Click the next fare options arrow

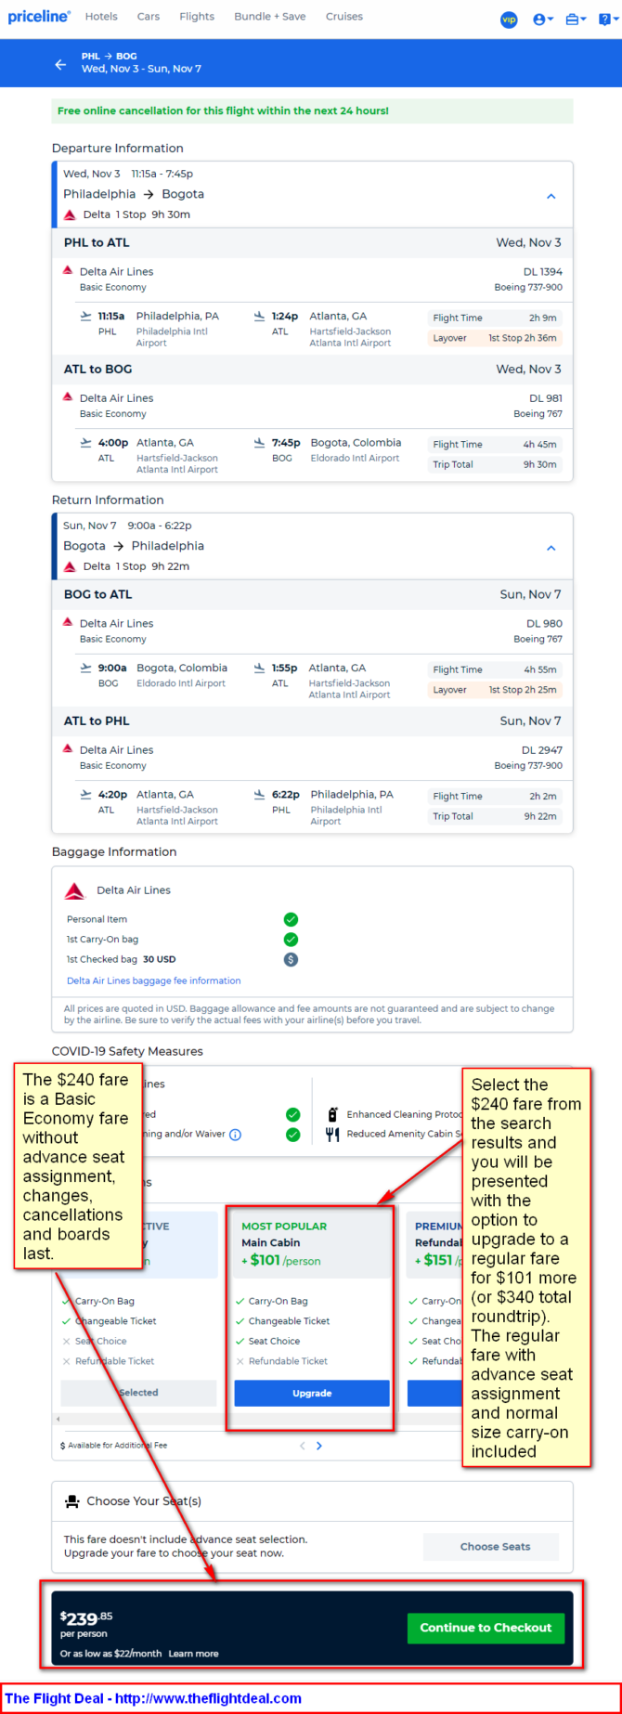319,1446
